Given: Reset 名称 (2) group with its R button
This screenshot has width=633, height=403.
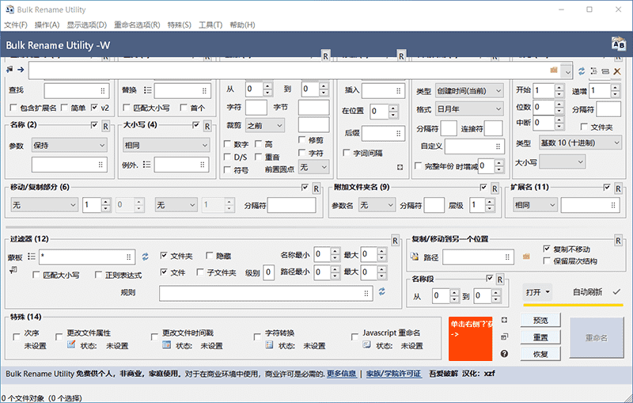Looking at the screenshot, I should (105, 127).
